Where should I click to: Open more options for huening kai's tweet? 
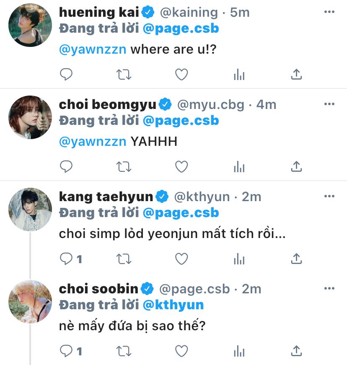click(329, 12)
